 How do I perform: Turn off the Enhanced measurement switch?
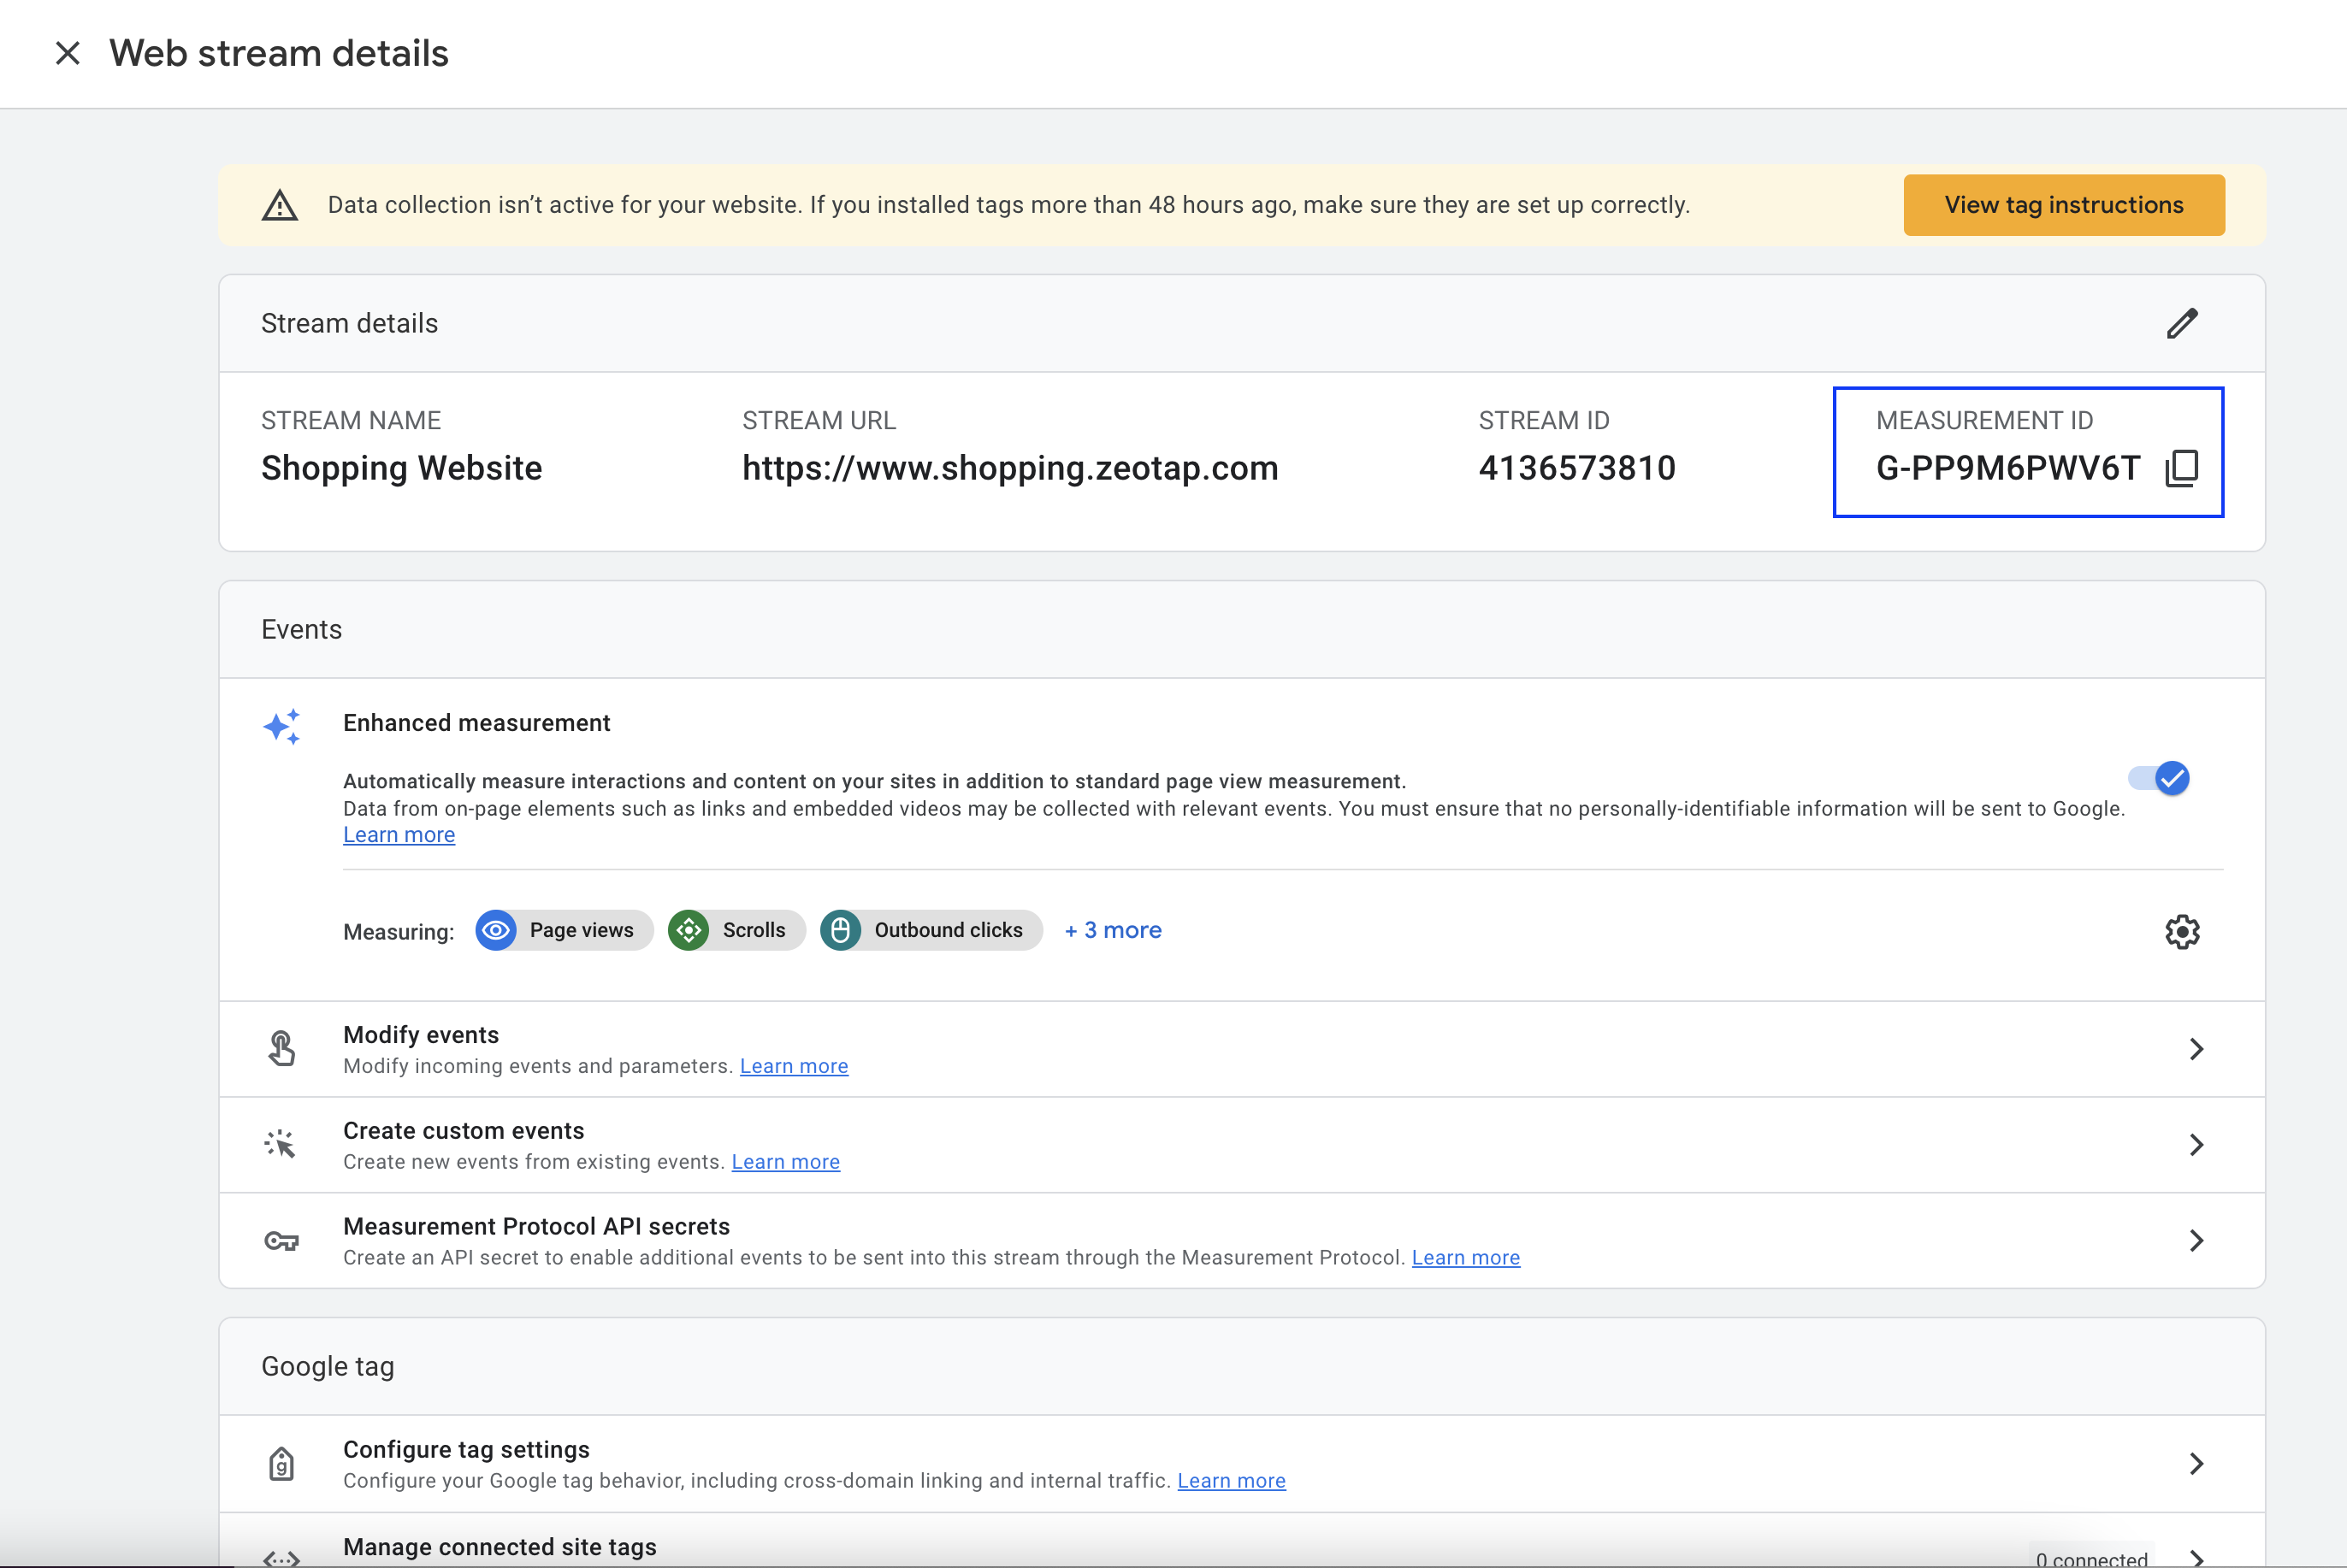coord(2160,778)
